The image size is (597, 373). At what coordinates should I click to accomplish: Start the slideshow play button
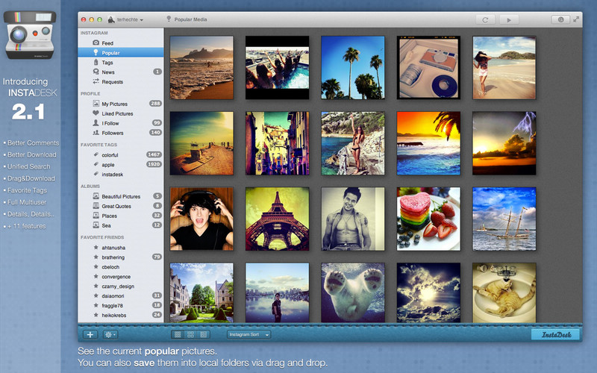(509, 20)
